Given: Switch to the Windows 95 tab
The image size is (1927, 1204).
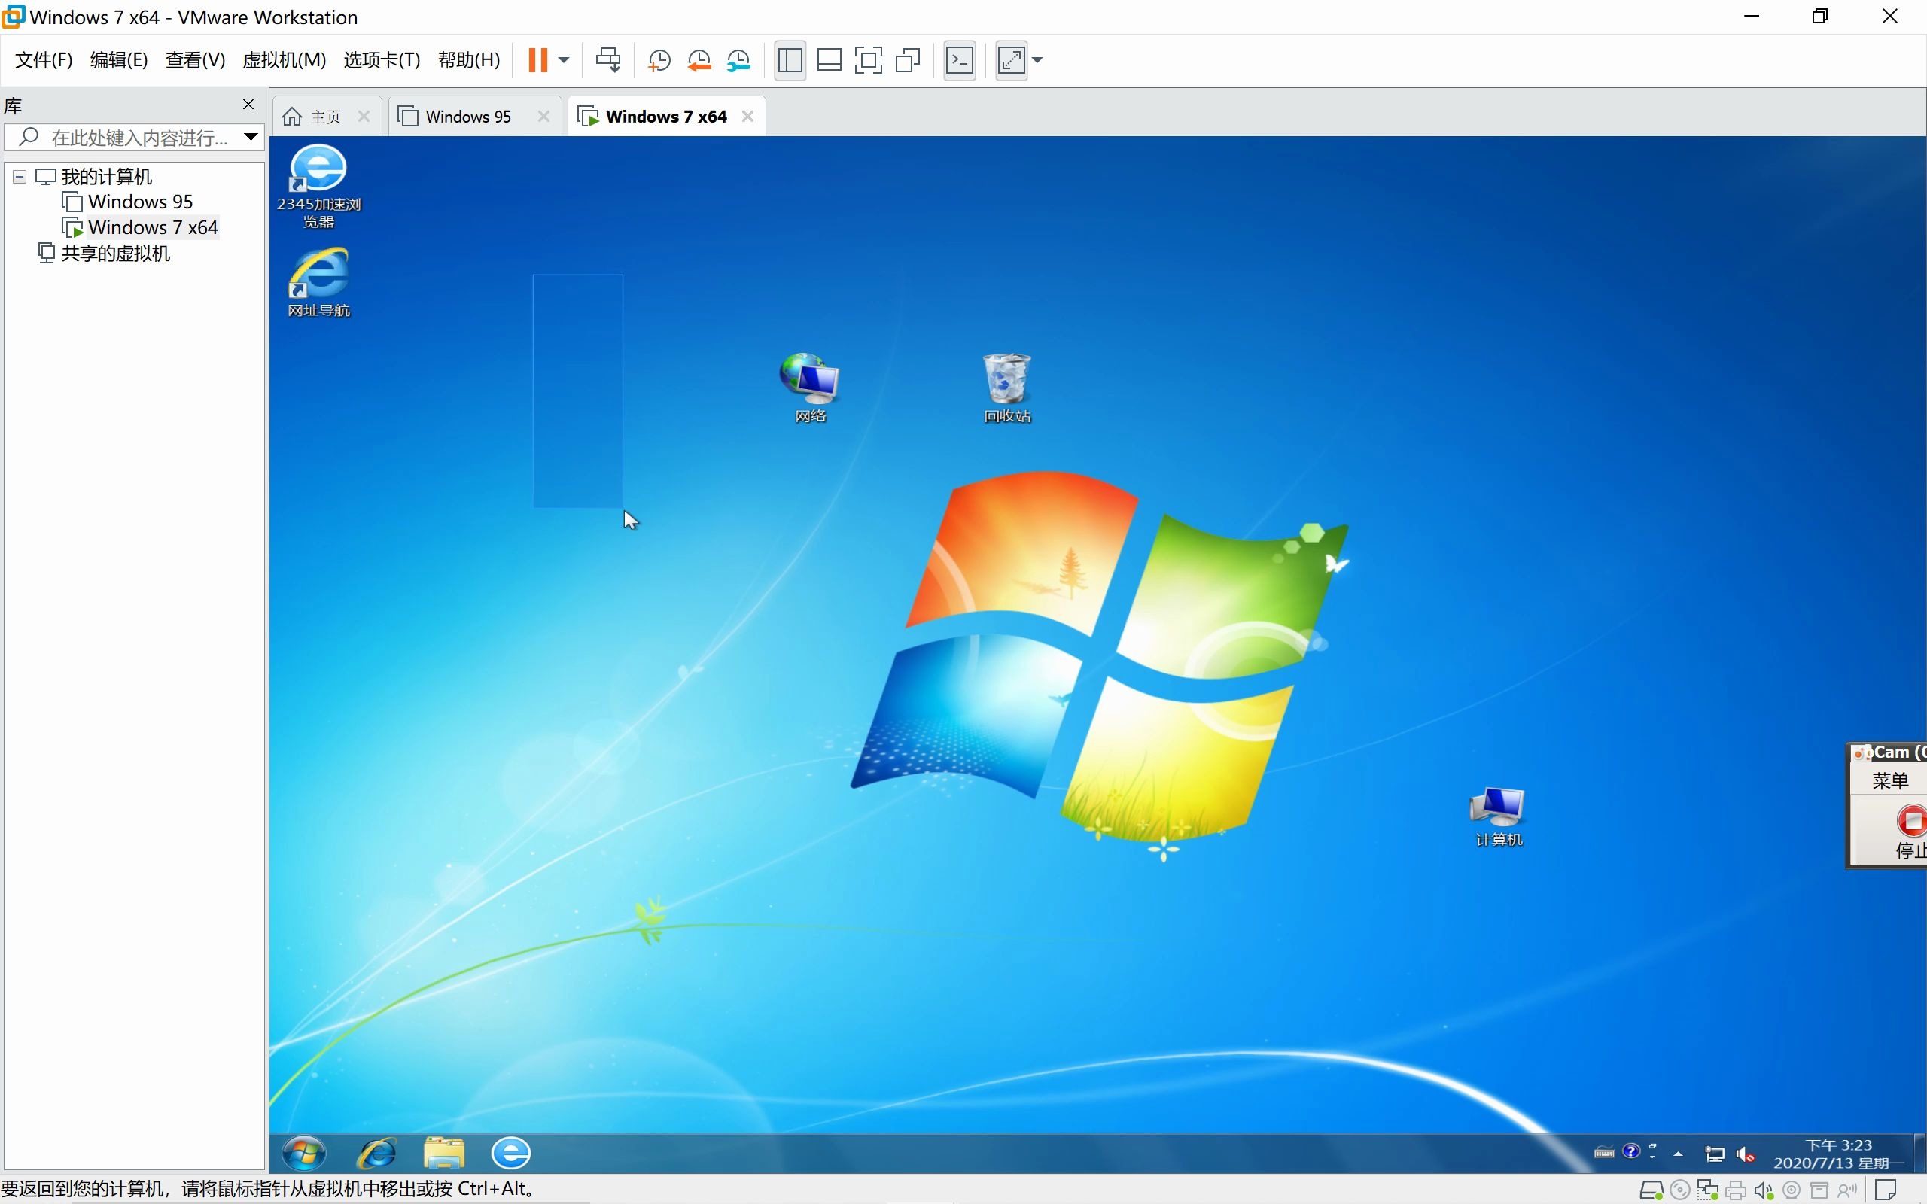Looking at the screenshot, I should point(467,117).
